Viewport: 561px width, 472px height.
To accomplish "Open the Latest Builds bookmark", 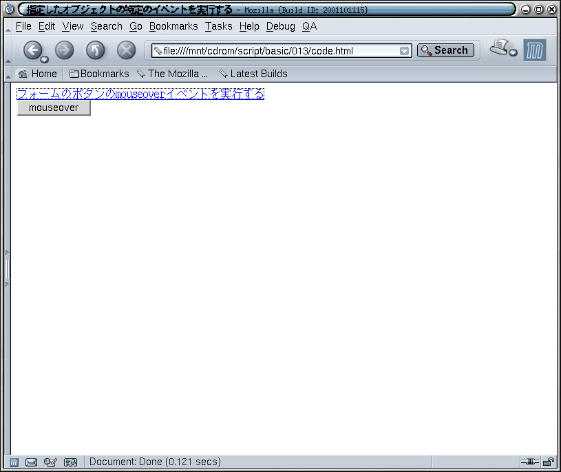I will pos(253,74).
